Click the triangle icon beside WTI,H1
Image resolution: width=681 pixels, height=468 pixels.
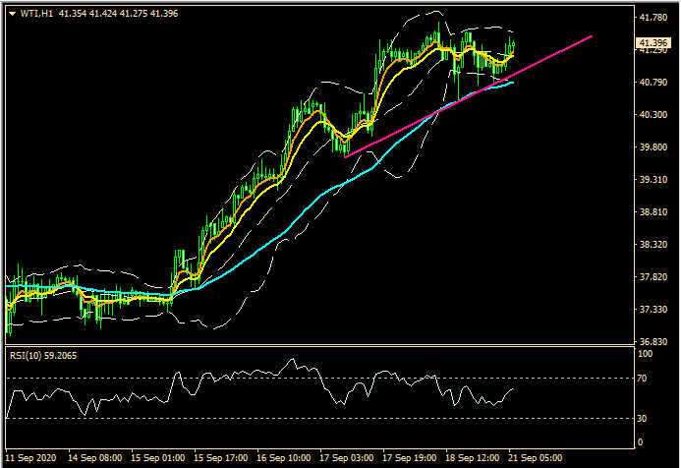coord(11,14)
